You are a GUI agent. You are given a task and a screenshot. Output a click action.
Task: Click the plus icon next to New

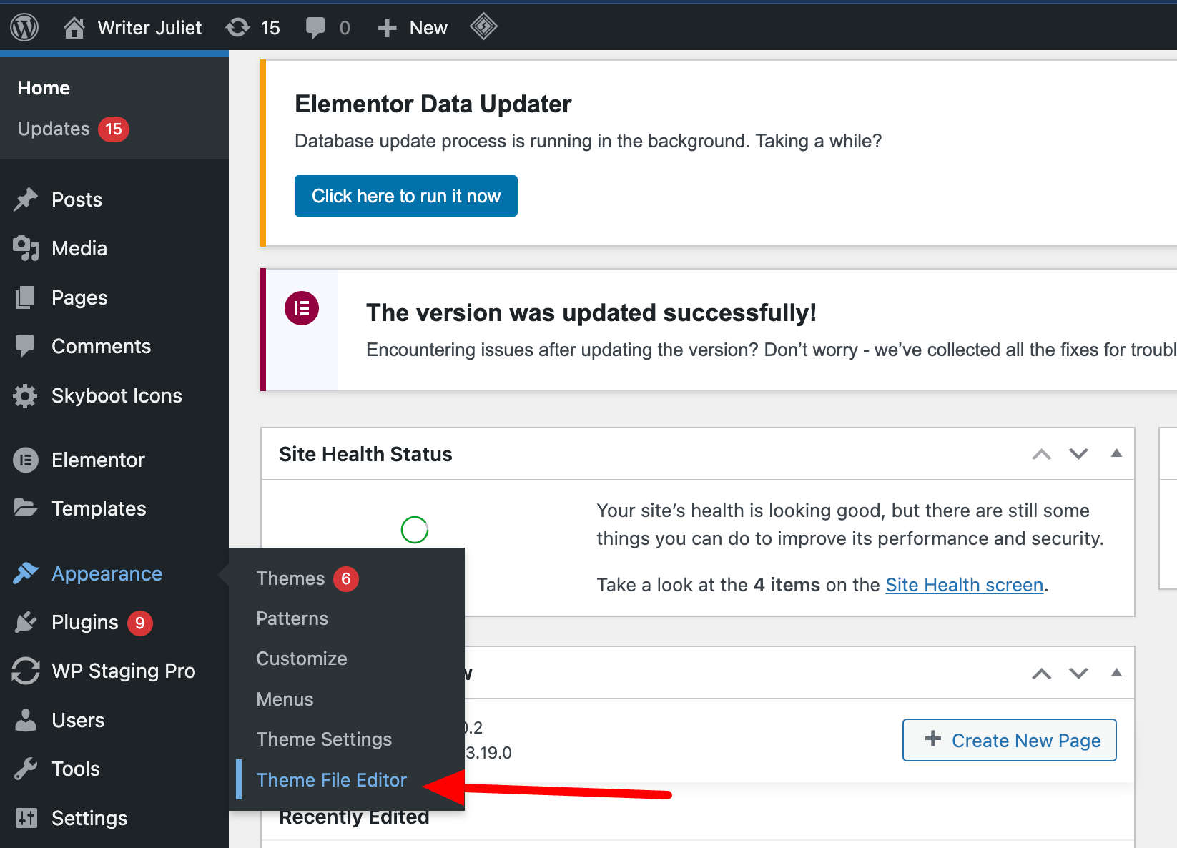(x=387, y=28)
